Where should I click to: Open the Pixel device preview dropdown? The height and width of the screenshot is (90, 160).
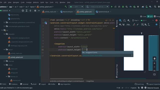pyautogui.click(x=136, y=20)
